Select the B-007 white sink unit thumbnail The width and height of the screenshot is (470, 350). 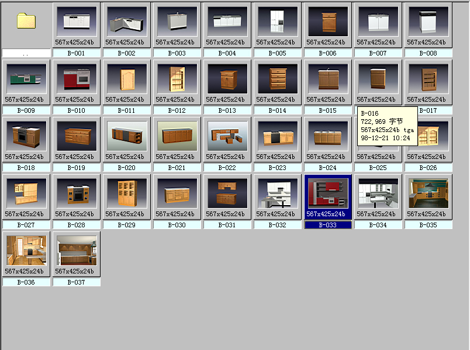[x=378, y=22]
